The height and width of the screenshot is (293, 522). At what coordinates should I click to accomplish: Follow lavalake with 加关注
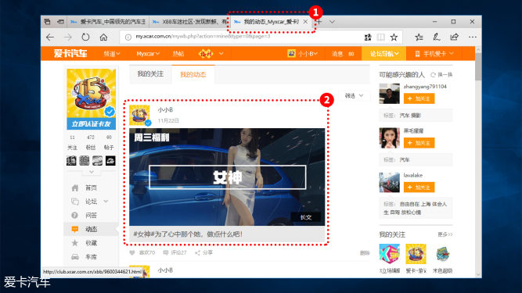tap(419, 188)
